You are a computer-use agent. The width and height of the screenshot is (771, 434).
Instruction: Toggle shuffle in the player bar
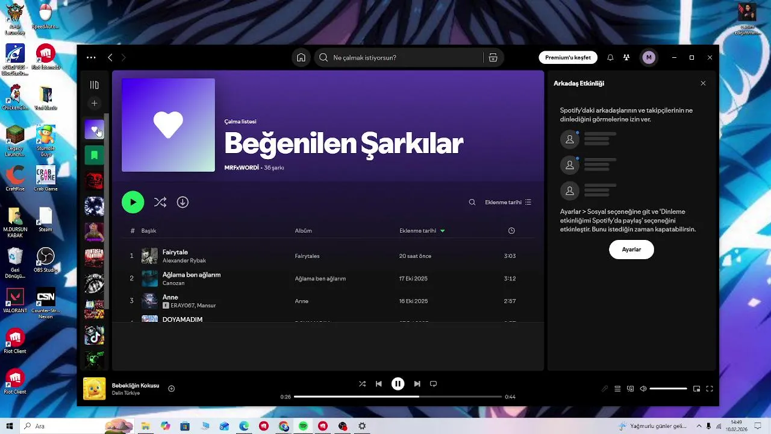pos(362,383)
